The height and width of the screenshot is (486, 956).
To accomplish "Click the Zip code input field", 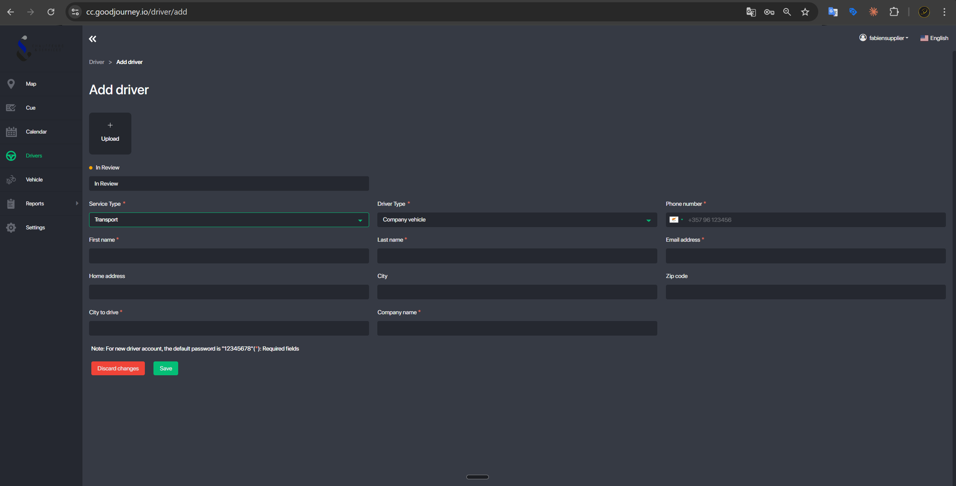I will click(806, 292).
